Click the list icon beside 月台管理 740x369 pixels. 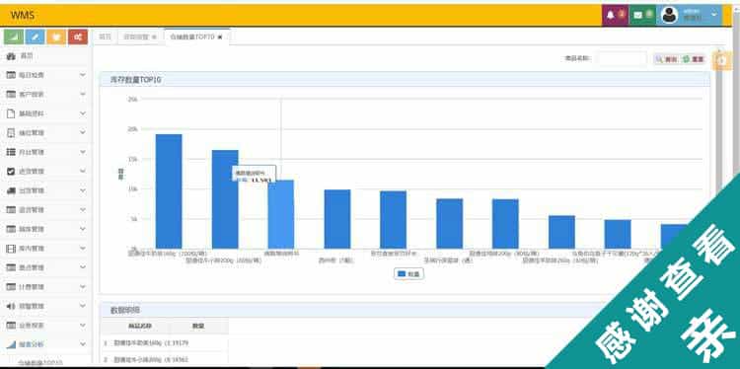pyautogui.click(x=11, y=152)
